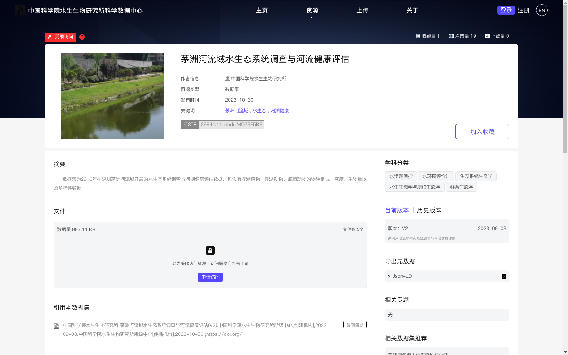Open the 关于 menu item
Image resolution: width=568 pixels, height=355 pixels.
pos(413,10)
